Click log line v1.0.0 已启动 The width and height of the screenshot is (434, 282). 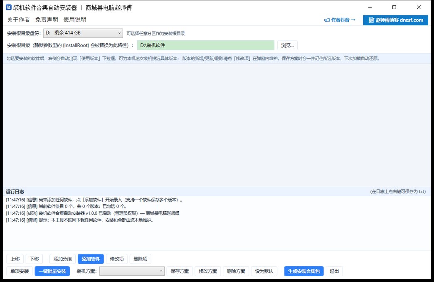click(x=92, y=213)
